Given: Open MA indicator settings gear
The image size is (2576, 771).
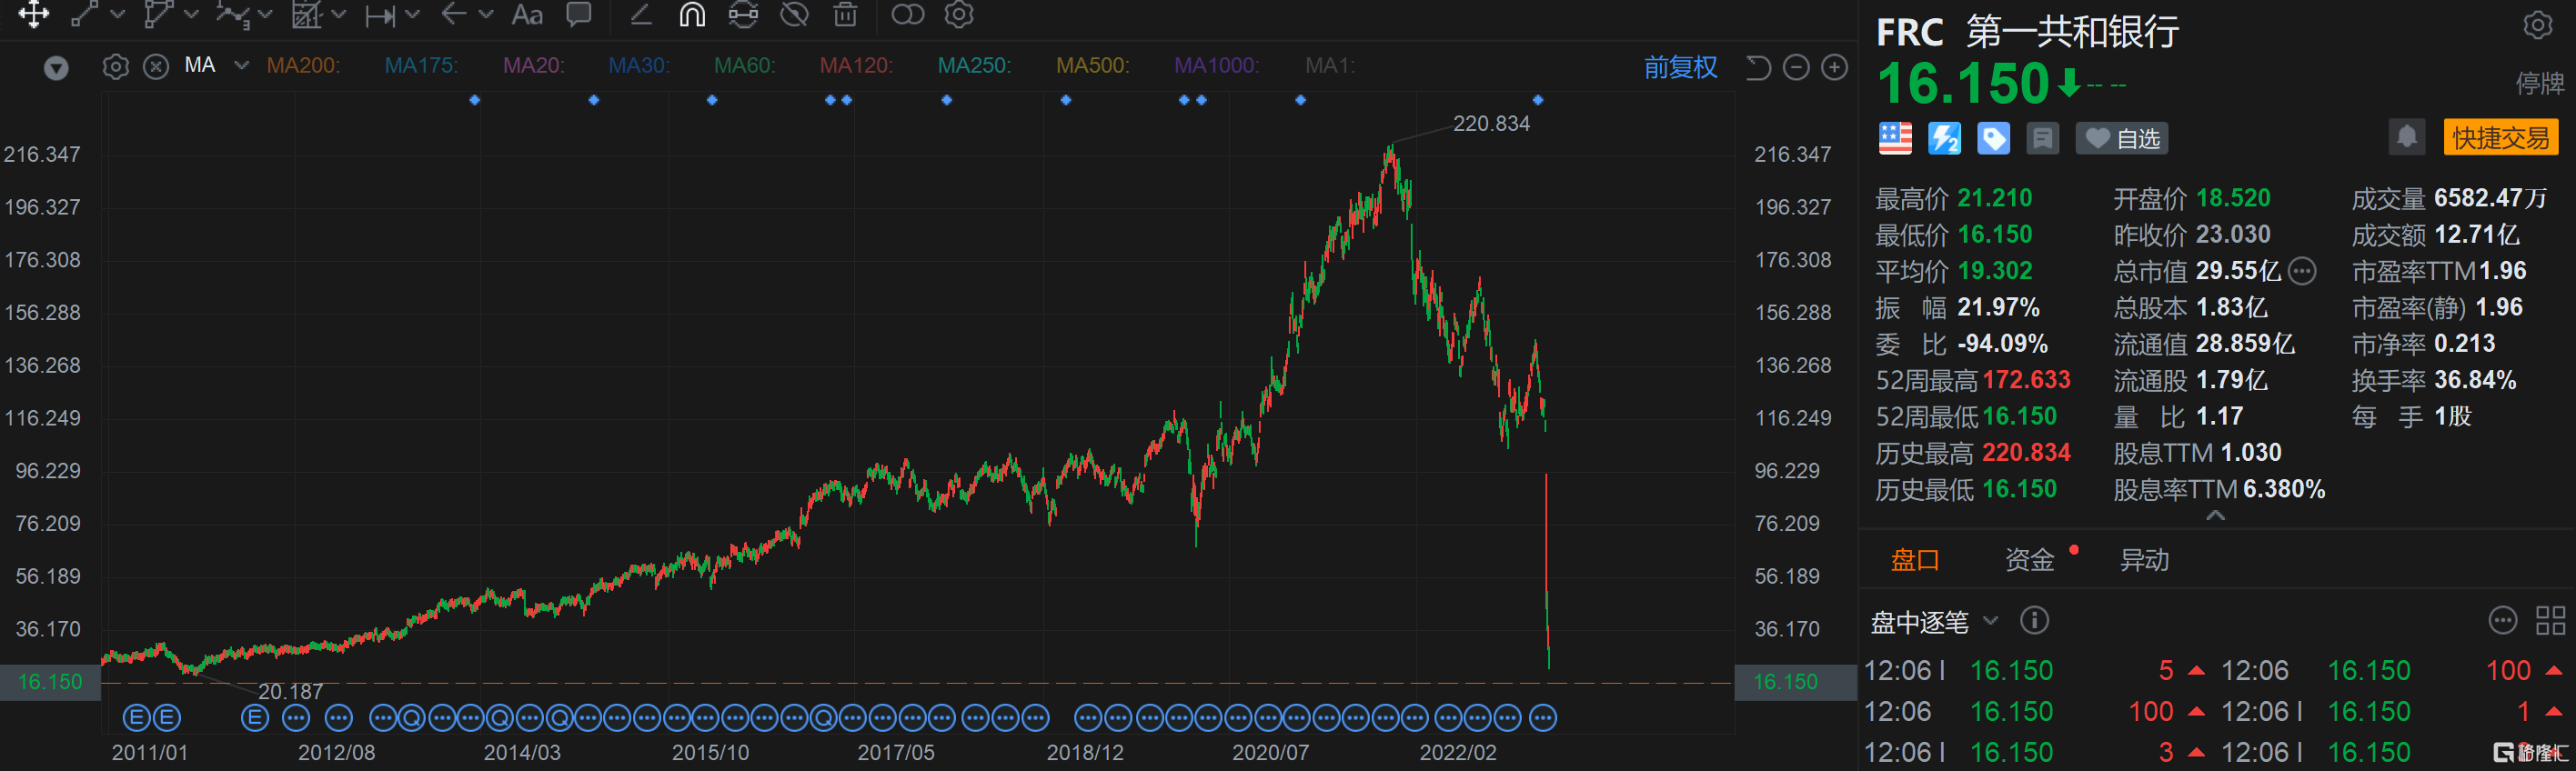Looking at the screenshot, I should click(116, 67).
